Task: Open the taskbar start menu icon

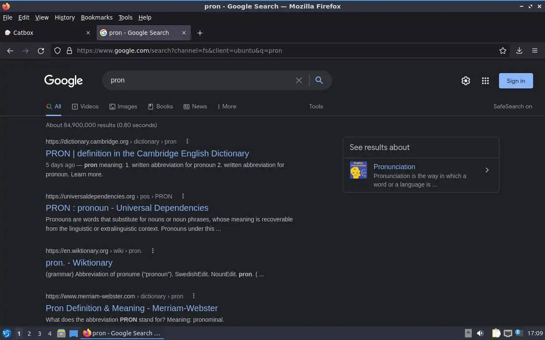Action: click(x=7, y=333)
